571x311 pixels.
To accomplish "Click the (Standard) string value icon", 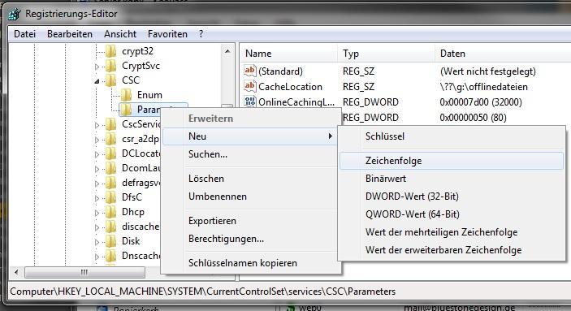I will coord(250,71).
